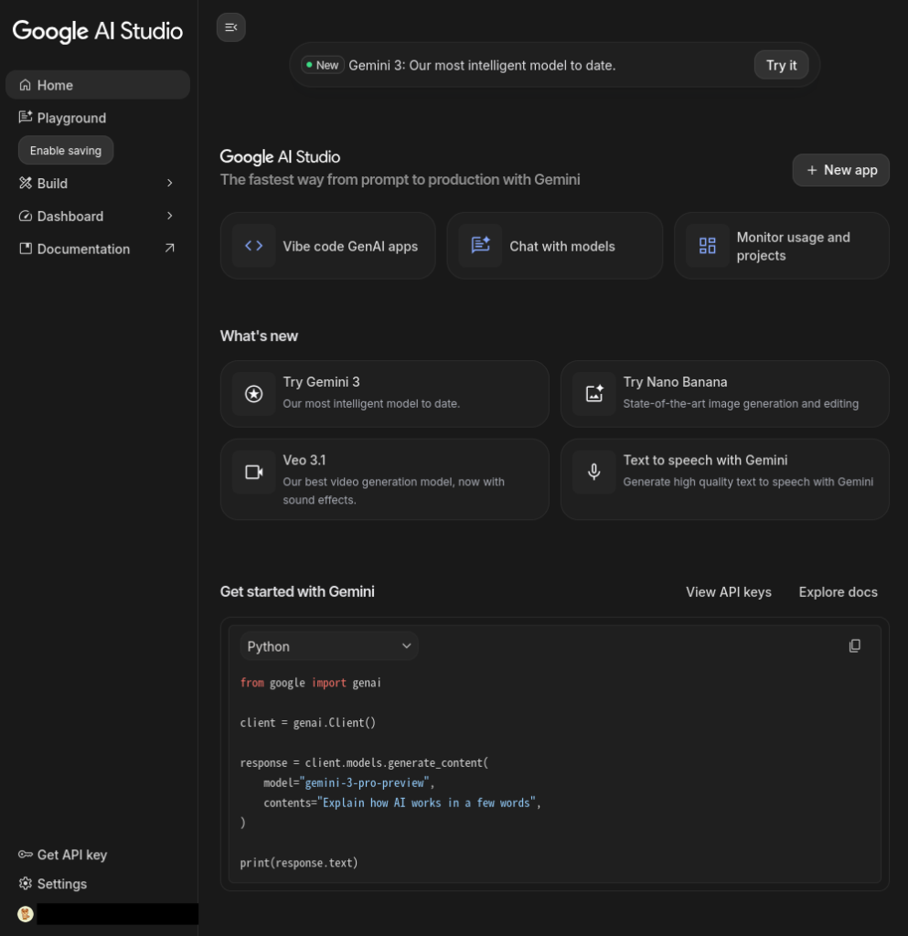Viewport: 908px width, 936px height.
Task: Click the Text to speech microphone icon
Action: point(594,473)
